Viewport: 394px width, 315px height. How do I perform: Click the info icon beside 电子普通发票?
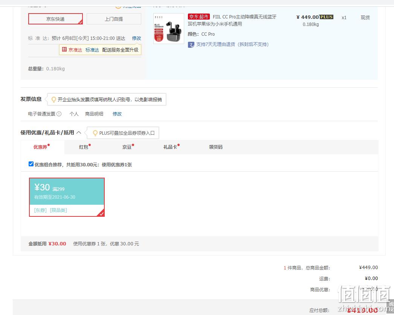(59, 114)
